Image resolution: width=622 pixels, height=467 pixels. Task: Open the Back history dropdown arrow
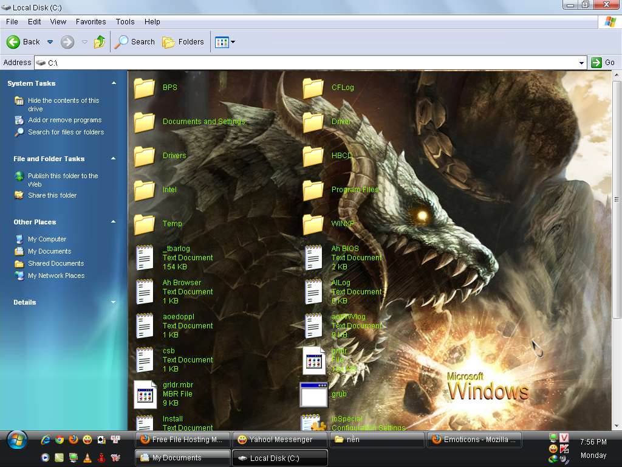(x=50, y=42)
